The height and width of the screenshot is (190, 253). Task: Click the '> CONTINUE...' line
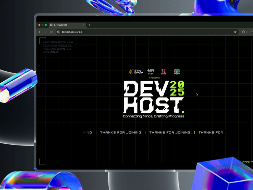tap(52, 52)
